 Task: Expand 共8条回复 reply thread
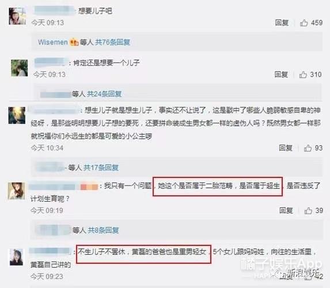(x=103, y=230)
